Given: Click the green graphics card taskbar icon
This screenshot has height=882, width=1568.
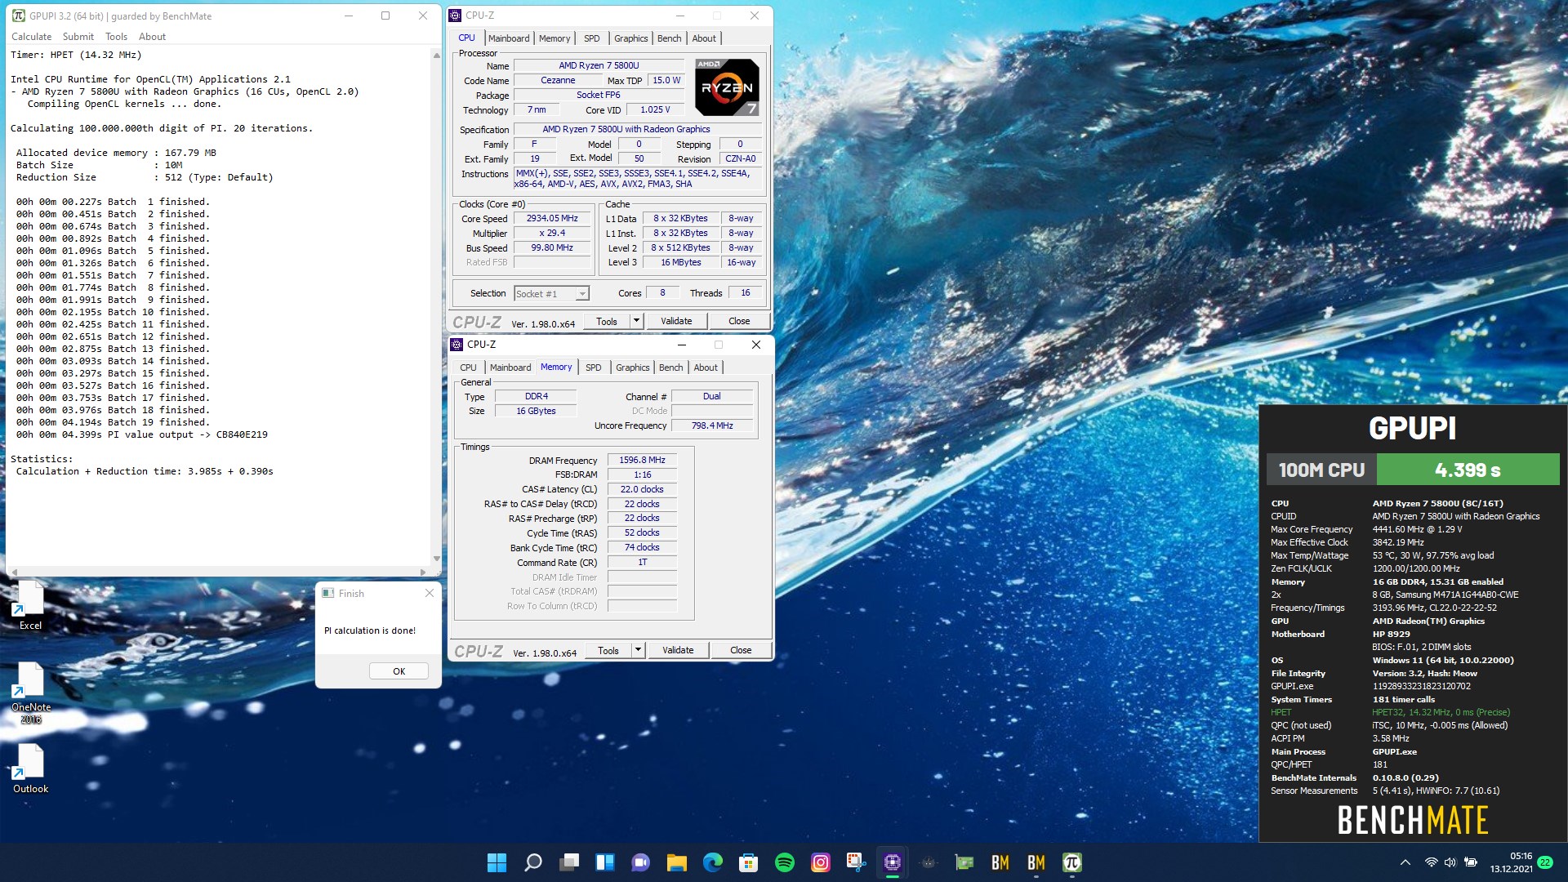Looking at the screenshot, I should tap(964, 862).
